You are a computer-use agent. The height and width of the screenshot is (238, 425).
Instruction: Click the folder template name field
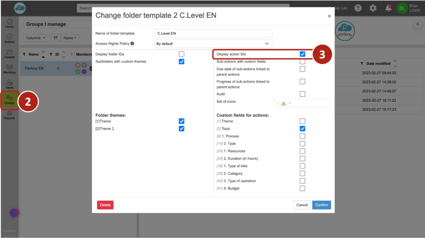click(x=213, y=33)
